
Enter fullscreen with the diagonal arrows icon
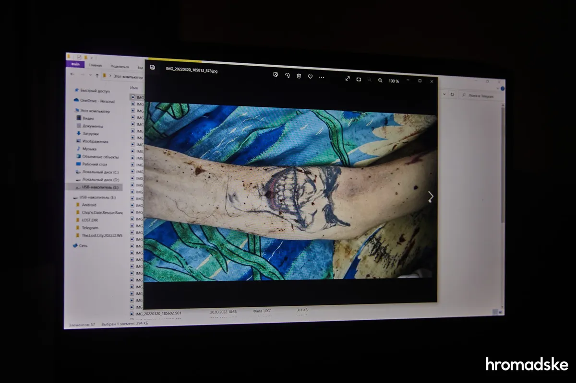point(348,79)
